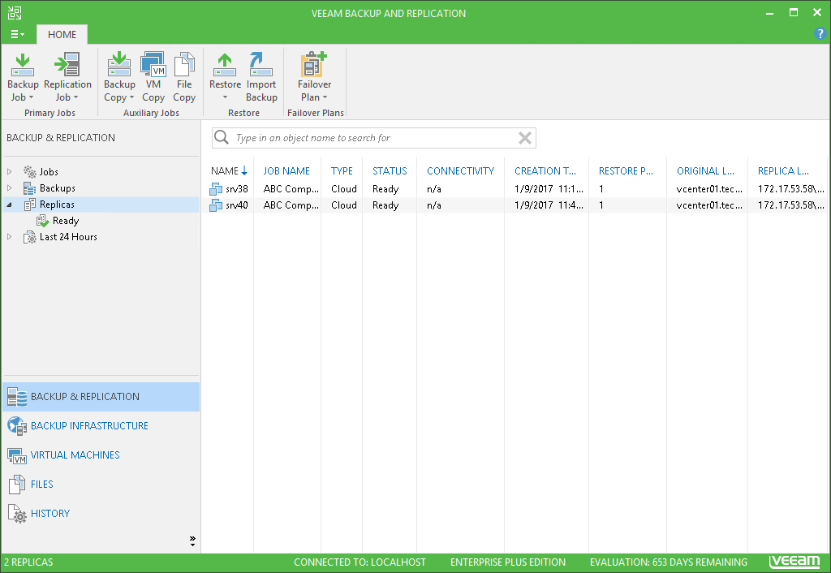The height and width of the screenshot is (573, 831).
Task: Sort by the REPLICA L... column
Action: tap(783, 171)
